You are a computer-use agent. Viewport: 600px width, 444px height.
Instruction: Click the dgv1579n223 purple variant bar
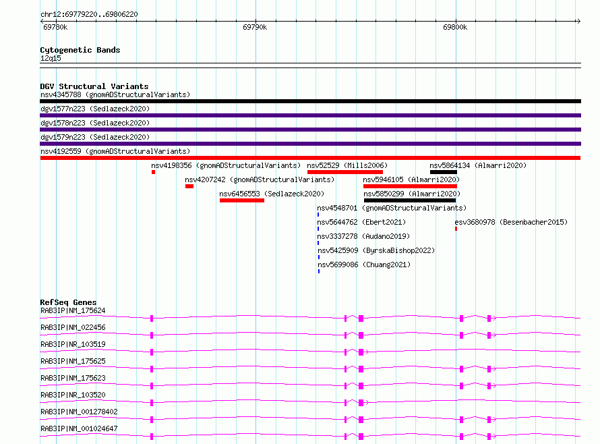310,144
